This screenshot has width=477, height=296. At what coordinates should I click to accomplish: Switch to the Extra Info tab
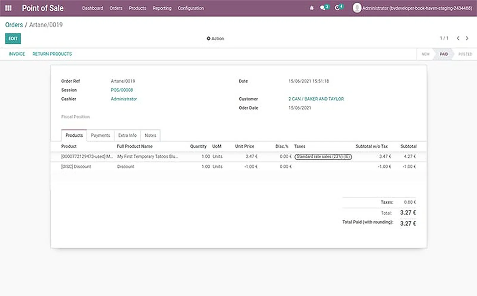pos(127,135)
